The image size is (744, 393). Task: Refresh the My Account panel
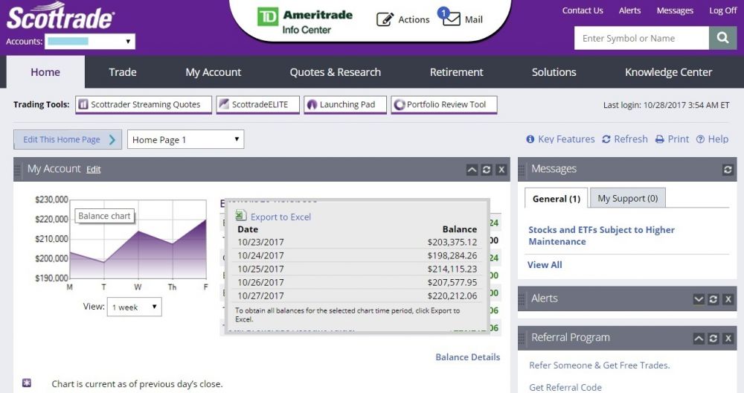click(487, 170)
